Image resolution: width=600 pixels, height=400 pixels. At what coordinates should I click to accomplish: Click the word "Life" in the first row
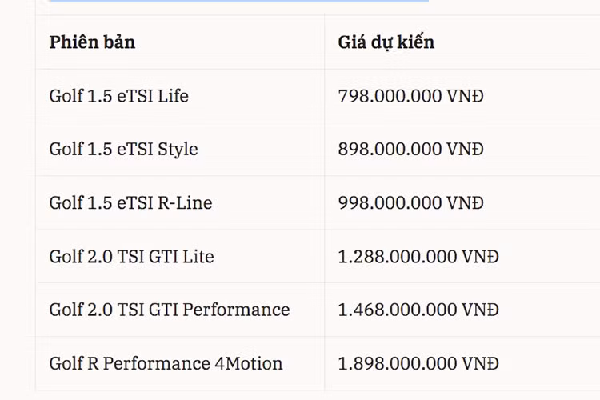[173, 96]
